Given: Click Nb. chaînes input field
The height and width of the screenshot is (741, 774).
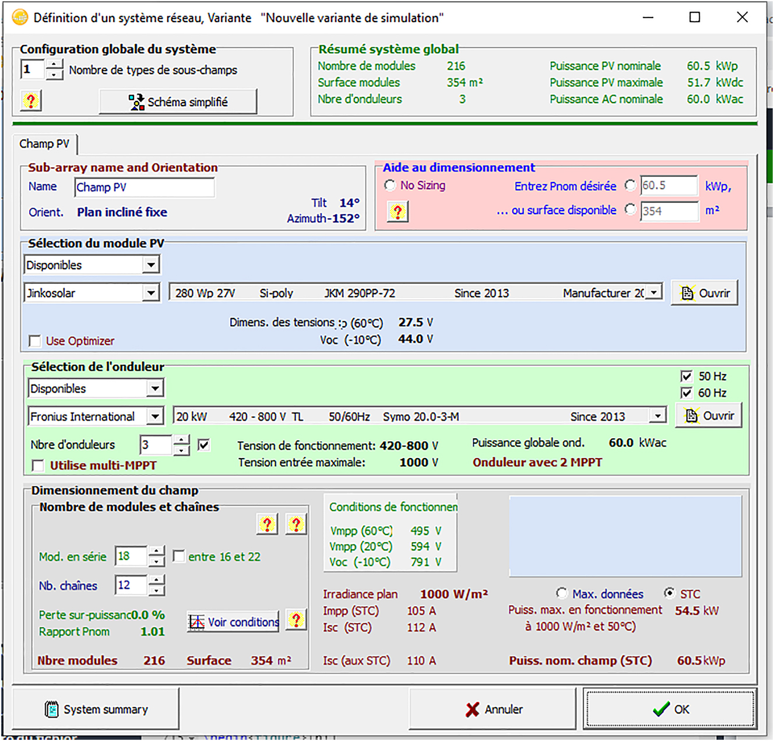Looking at the screenshot, I should [132, 585].
